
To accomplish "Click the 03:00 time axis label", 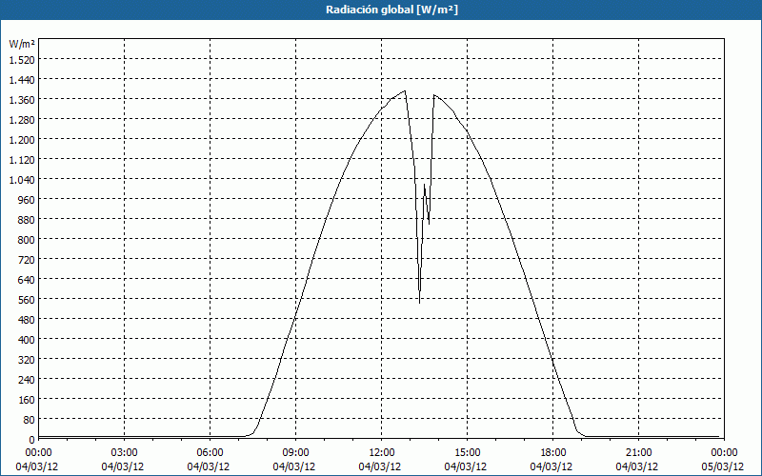I will [x=125, y=453].
